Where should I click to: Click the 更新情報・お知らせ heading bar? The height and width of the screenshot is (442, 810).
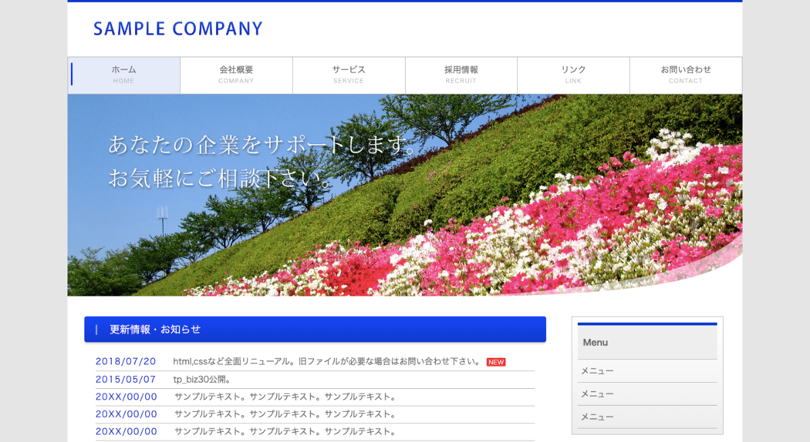315,329
